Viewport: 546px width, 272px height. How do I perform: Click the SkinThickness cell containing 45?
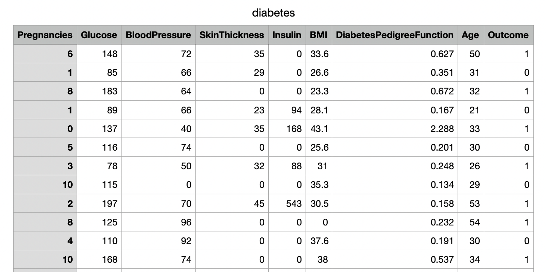click(232, 203)
